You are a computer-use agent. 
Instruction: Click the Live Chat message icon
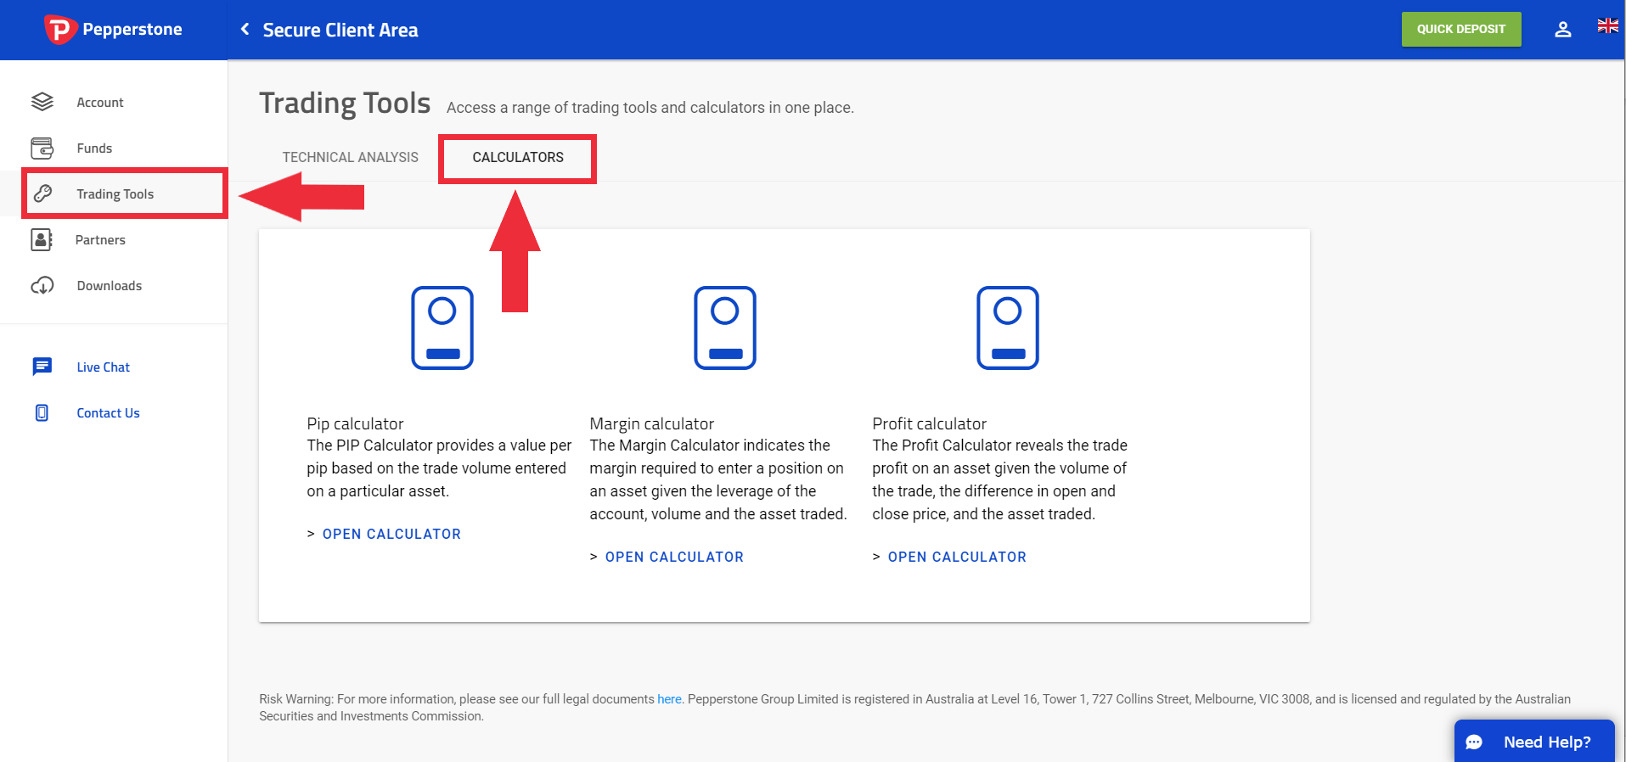coord(42,367)
